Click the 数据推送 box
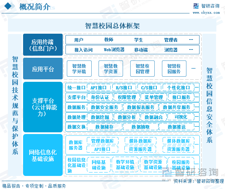The image size is (225, 189). [176, 127]
